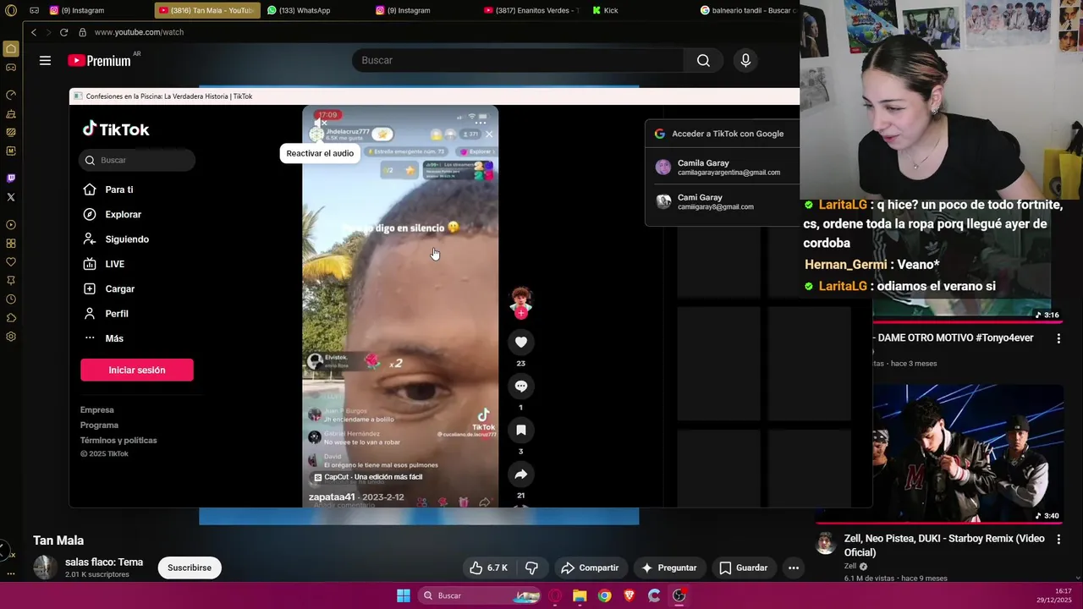Like the Tan Mala YouTube video

pyautogui.click(x=488, y=568)
